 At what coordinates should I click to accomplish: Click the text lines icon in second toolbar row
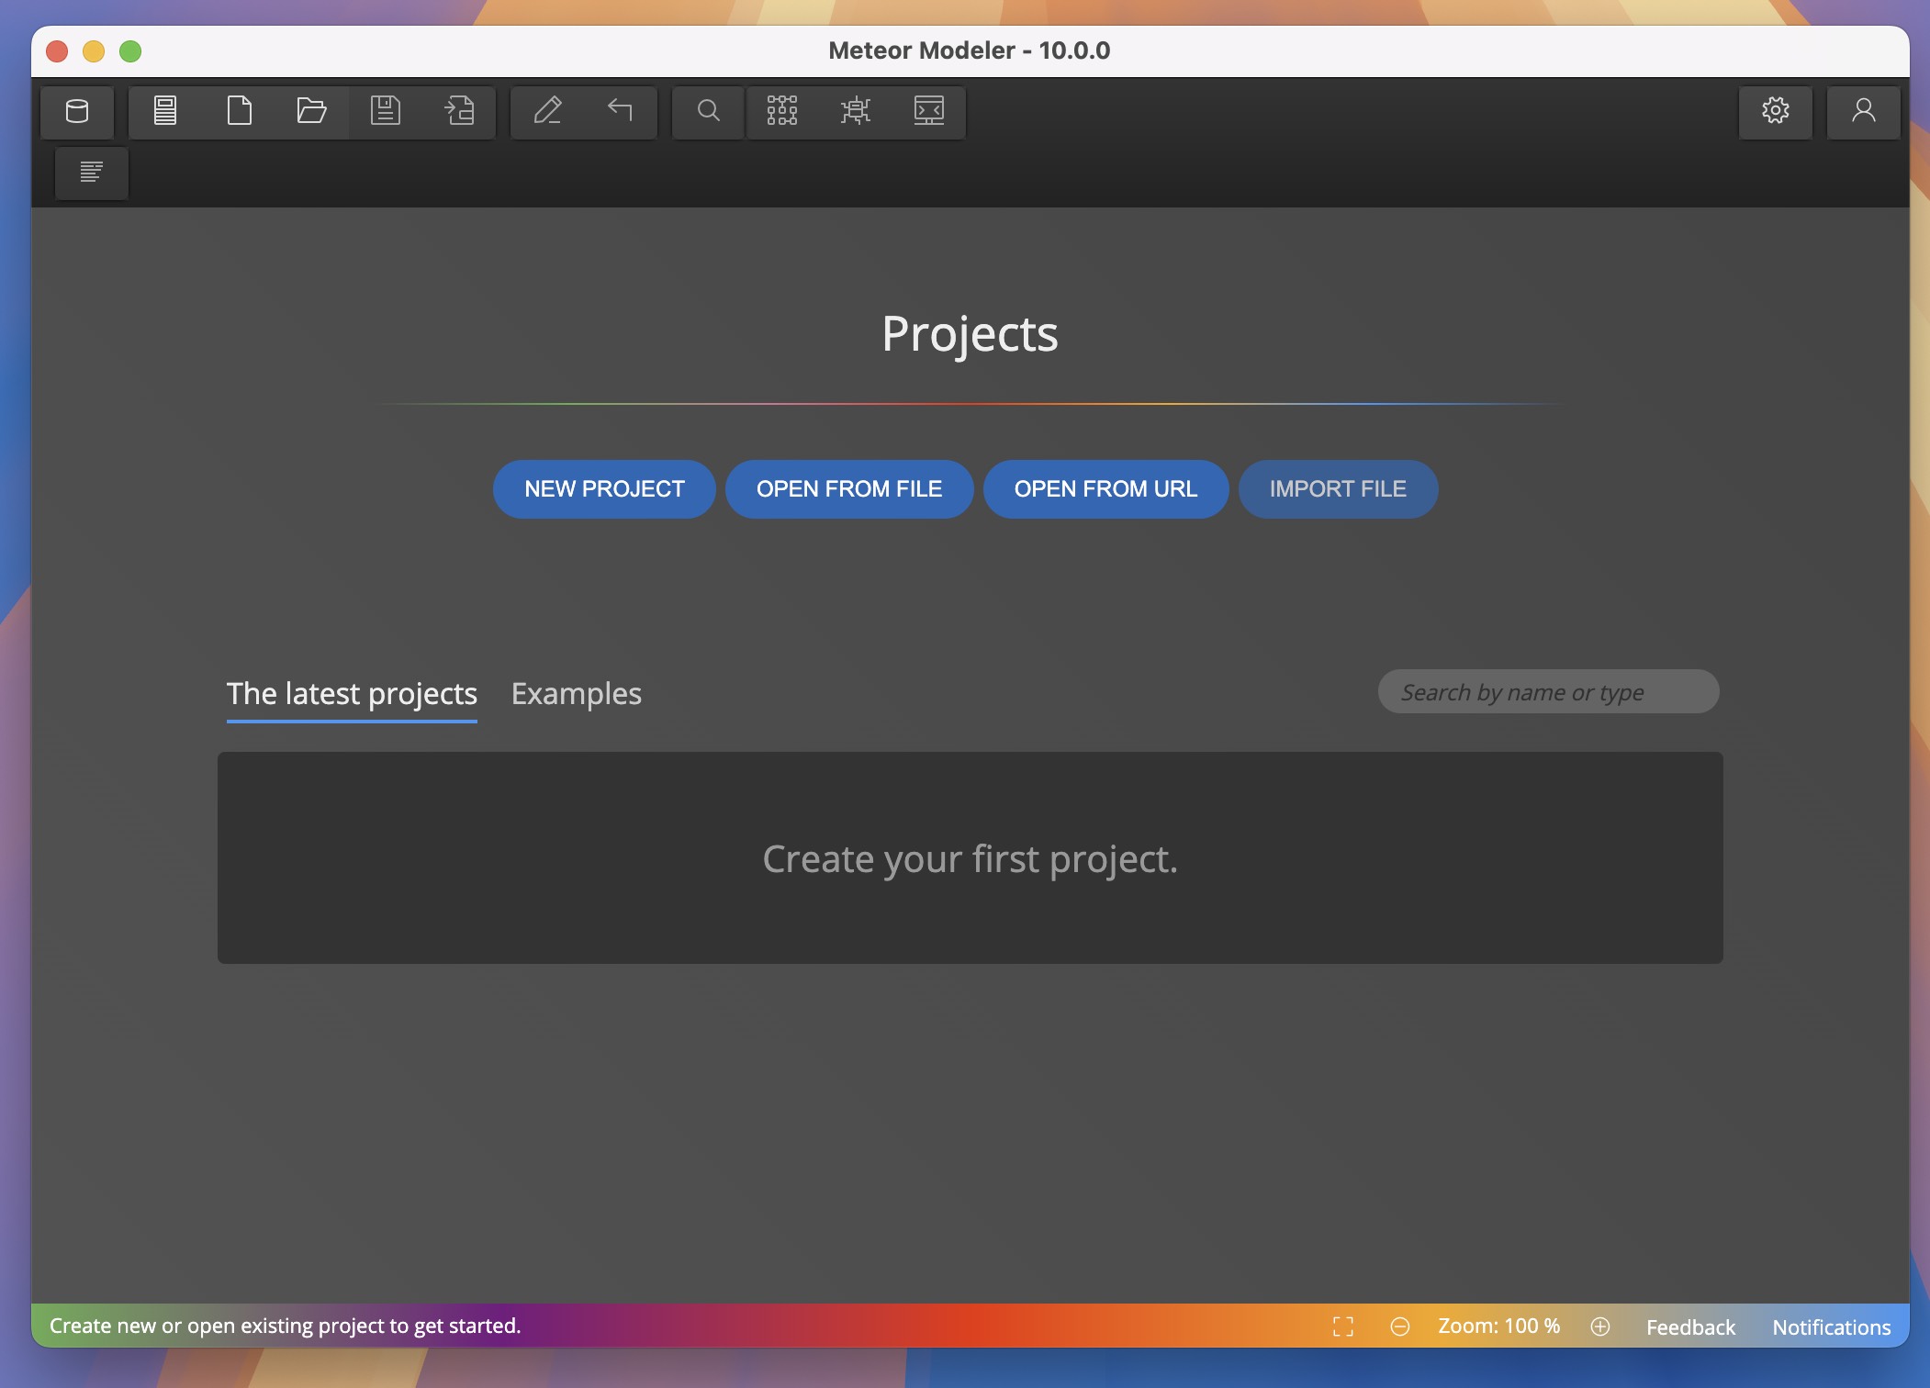(91, 173)
